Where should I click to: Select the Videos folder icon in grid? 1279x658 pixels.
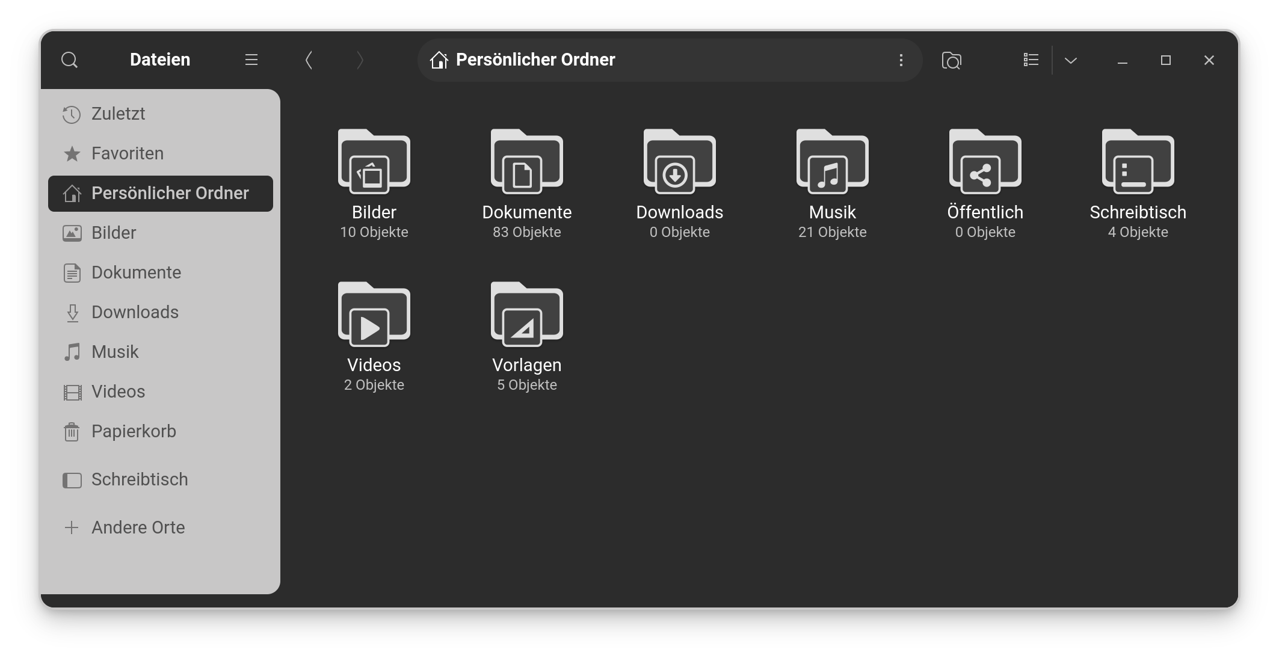pos(374,314)
